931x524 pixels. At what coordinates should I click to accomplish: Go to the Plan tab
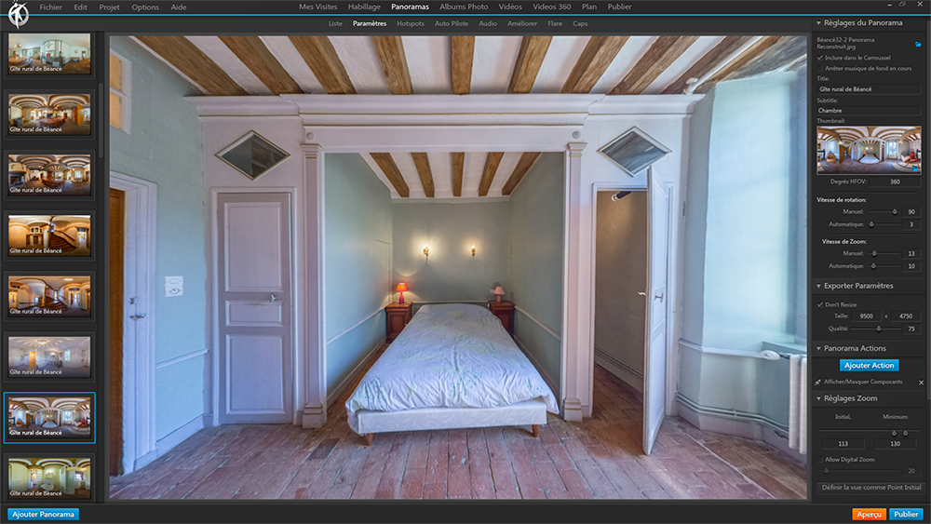pyautogui.click(x=589, y=7)
